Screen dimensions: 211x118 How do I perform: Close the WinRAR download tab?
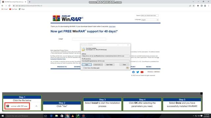26,2
